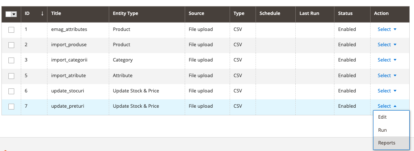414x151 pixels.
Task: Tick the checkbox for update_preturi row
Action: (x=11, y=106)
